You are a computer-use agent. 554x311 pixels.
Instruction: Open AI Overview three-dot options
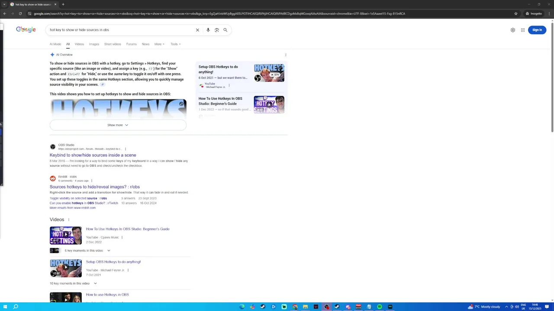pyautogui.click(x=286, y=55)
